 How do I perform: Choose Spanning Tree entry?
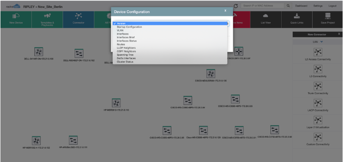coord(170,55)
